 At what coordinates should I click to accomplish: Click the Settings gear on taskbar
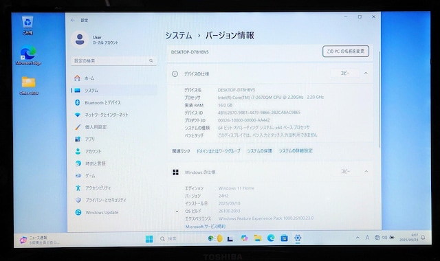tap(298, 238)
